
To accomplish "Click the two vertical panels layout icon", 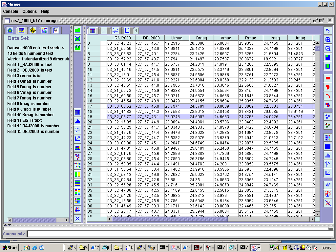I will point(77,174).
